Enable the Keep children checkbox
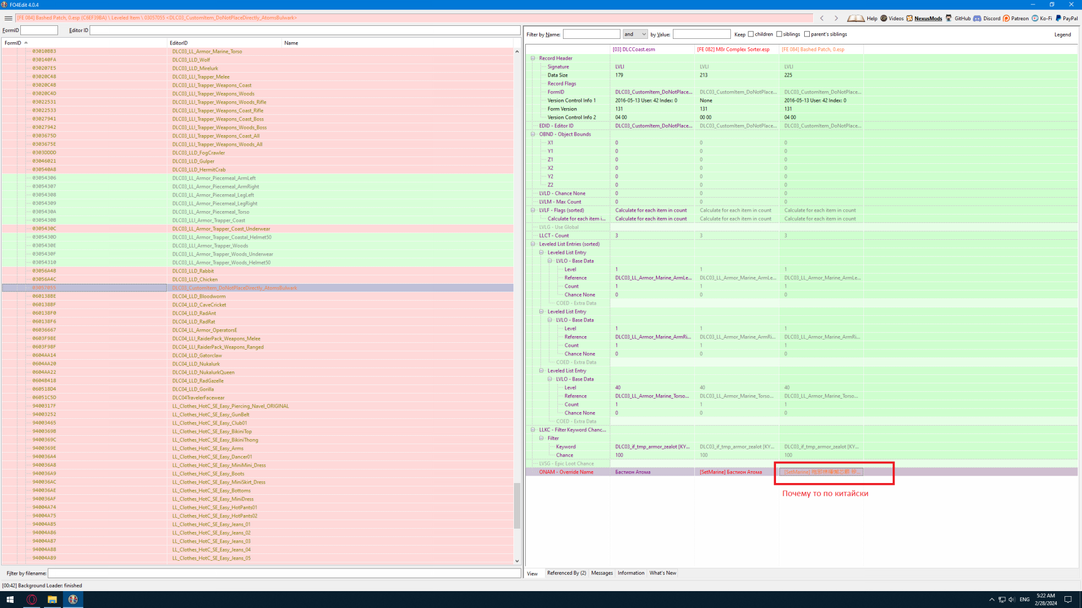This screenshot has height=608, width=1082. coord(751,34)
